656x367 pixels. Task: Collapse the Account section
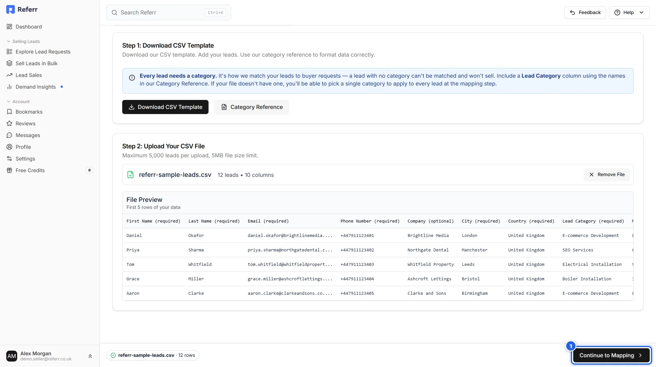coord(18,102)
